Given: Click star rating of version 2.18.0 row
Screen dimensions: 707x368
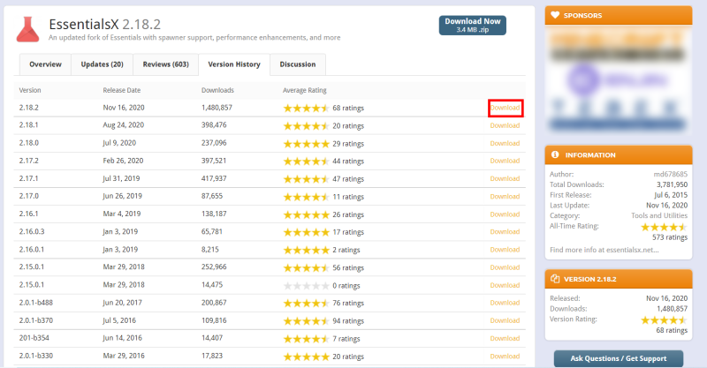Looking at the screenshot, I should point(306,144).
